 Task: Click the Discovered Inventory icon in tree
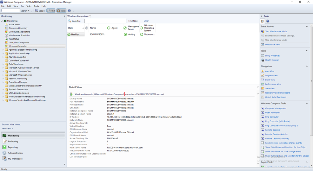6,28
